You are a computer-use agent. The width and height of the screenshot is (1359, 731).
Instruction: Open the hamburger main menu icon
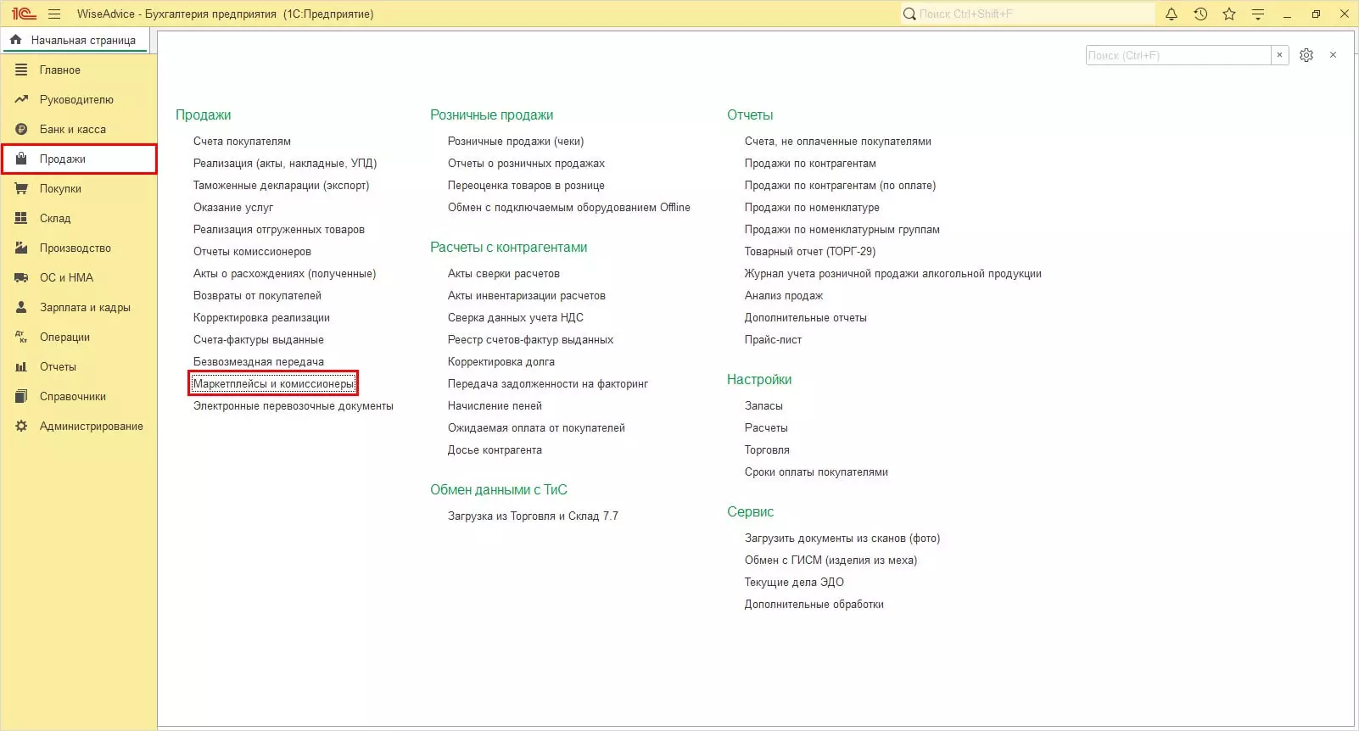[x=54, y=14]
